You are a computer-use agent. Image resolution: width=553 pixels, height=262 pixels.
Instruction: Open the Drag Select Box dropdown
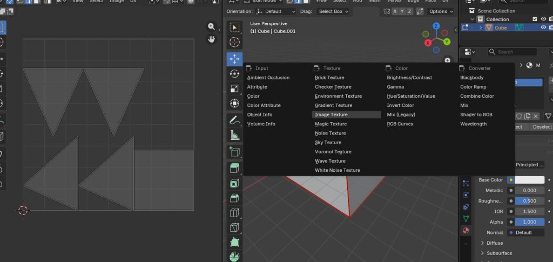click(x=333, y=11)
